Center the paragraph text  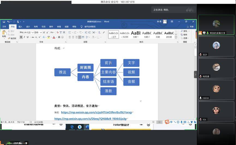tap(73, 37)
